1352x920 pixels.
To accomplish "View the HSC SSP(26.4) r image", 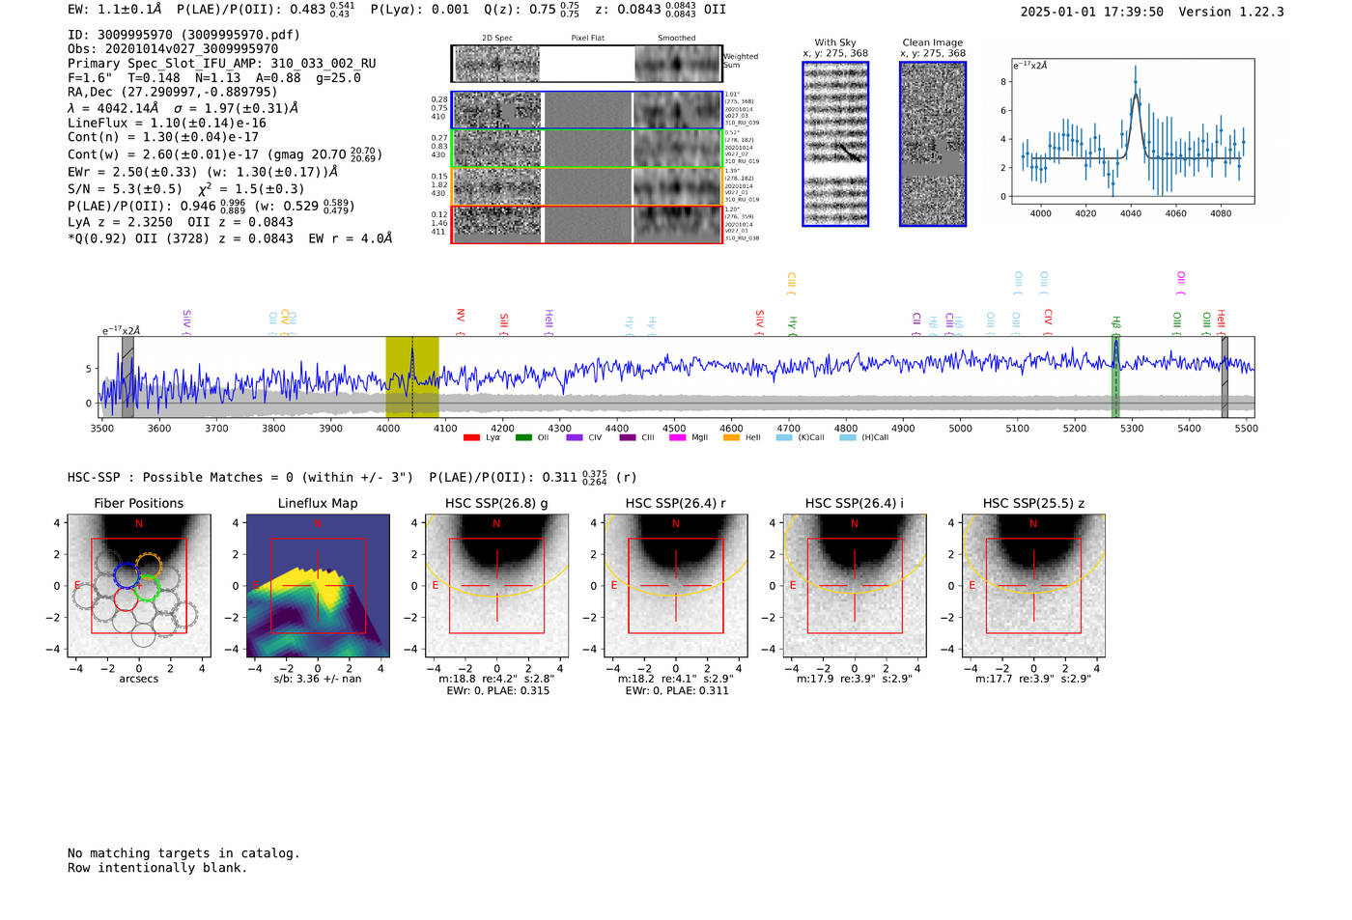I will (x=676, y=586).
